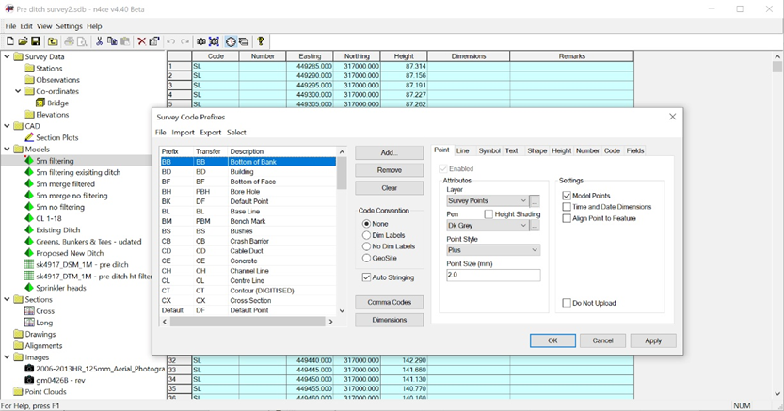Click the Redo arrow icon
Screen dimensions: 784x411
(185, 41)
